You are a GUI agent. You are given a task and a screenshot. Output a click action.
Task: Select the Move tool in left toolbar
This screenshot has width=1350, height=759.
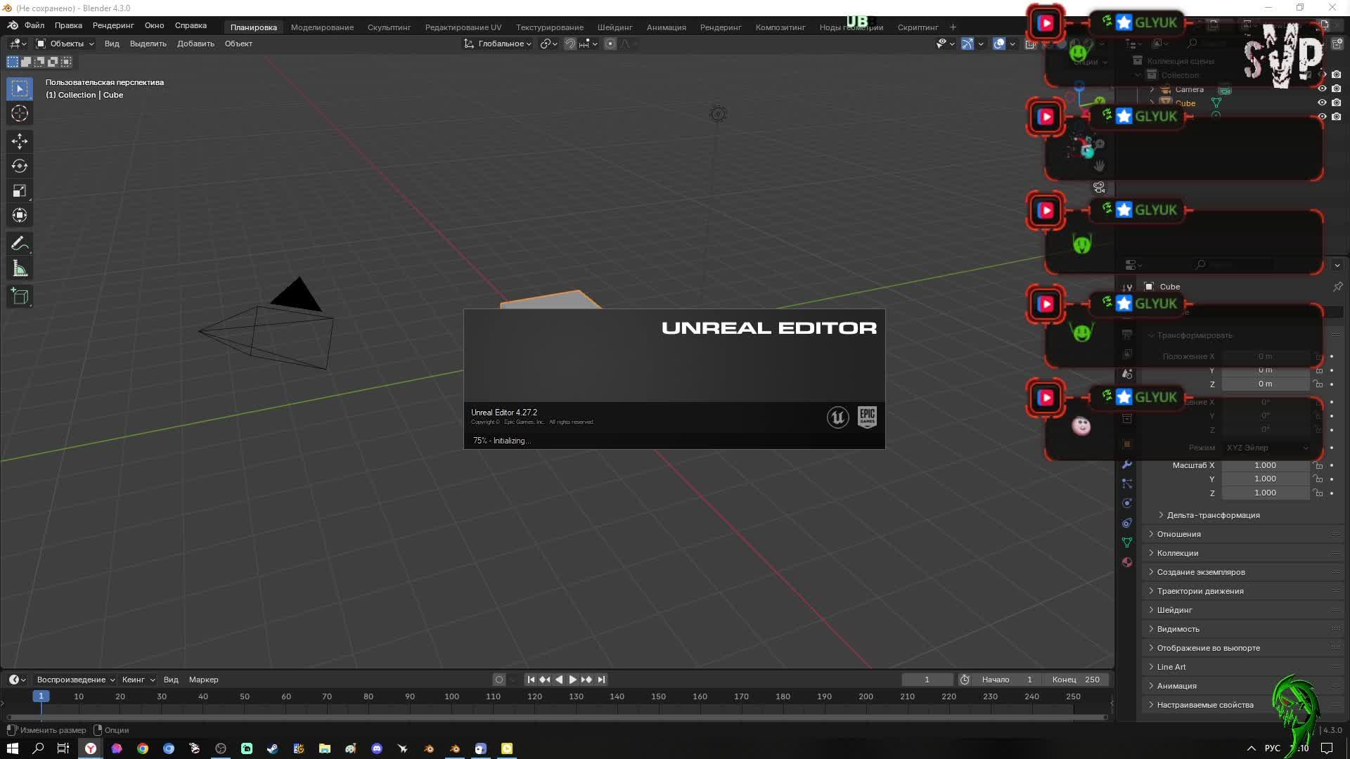click(20, 141)
